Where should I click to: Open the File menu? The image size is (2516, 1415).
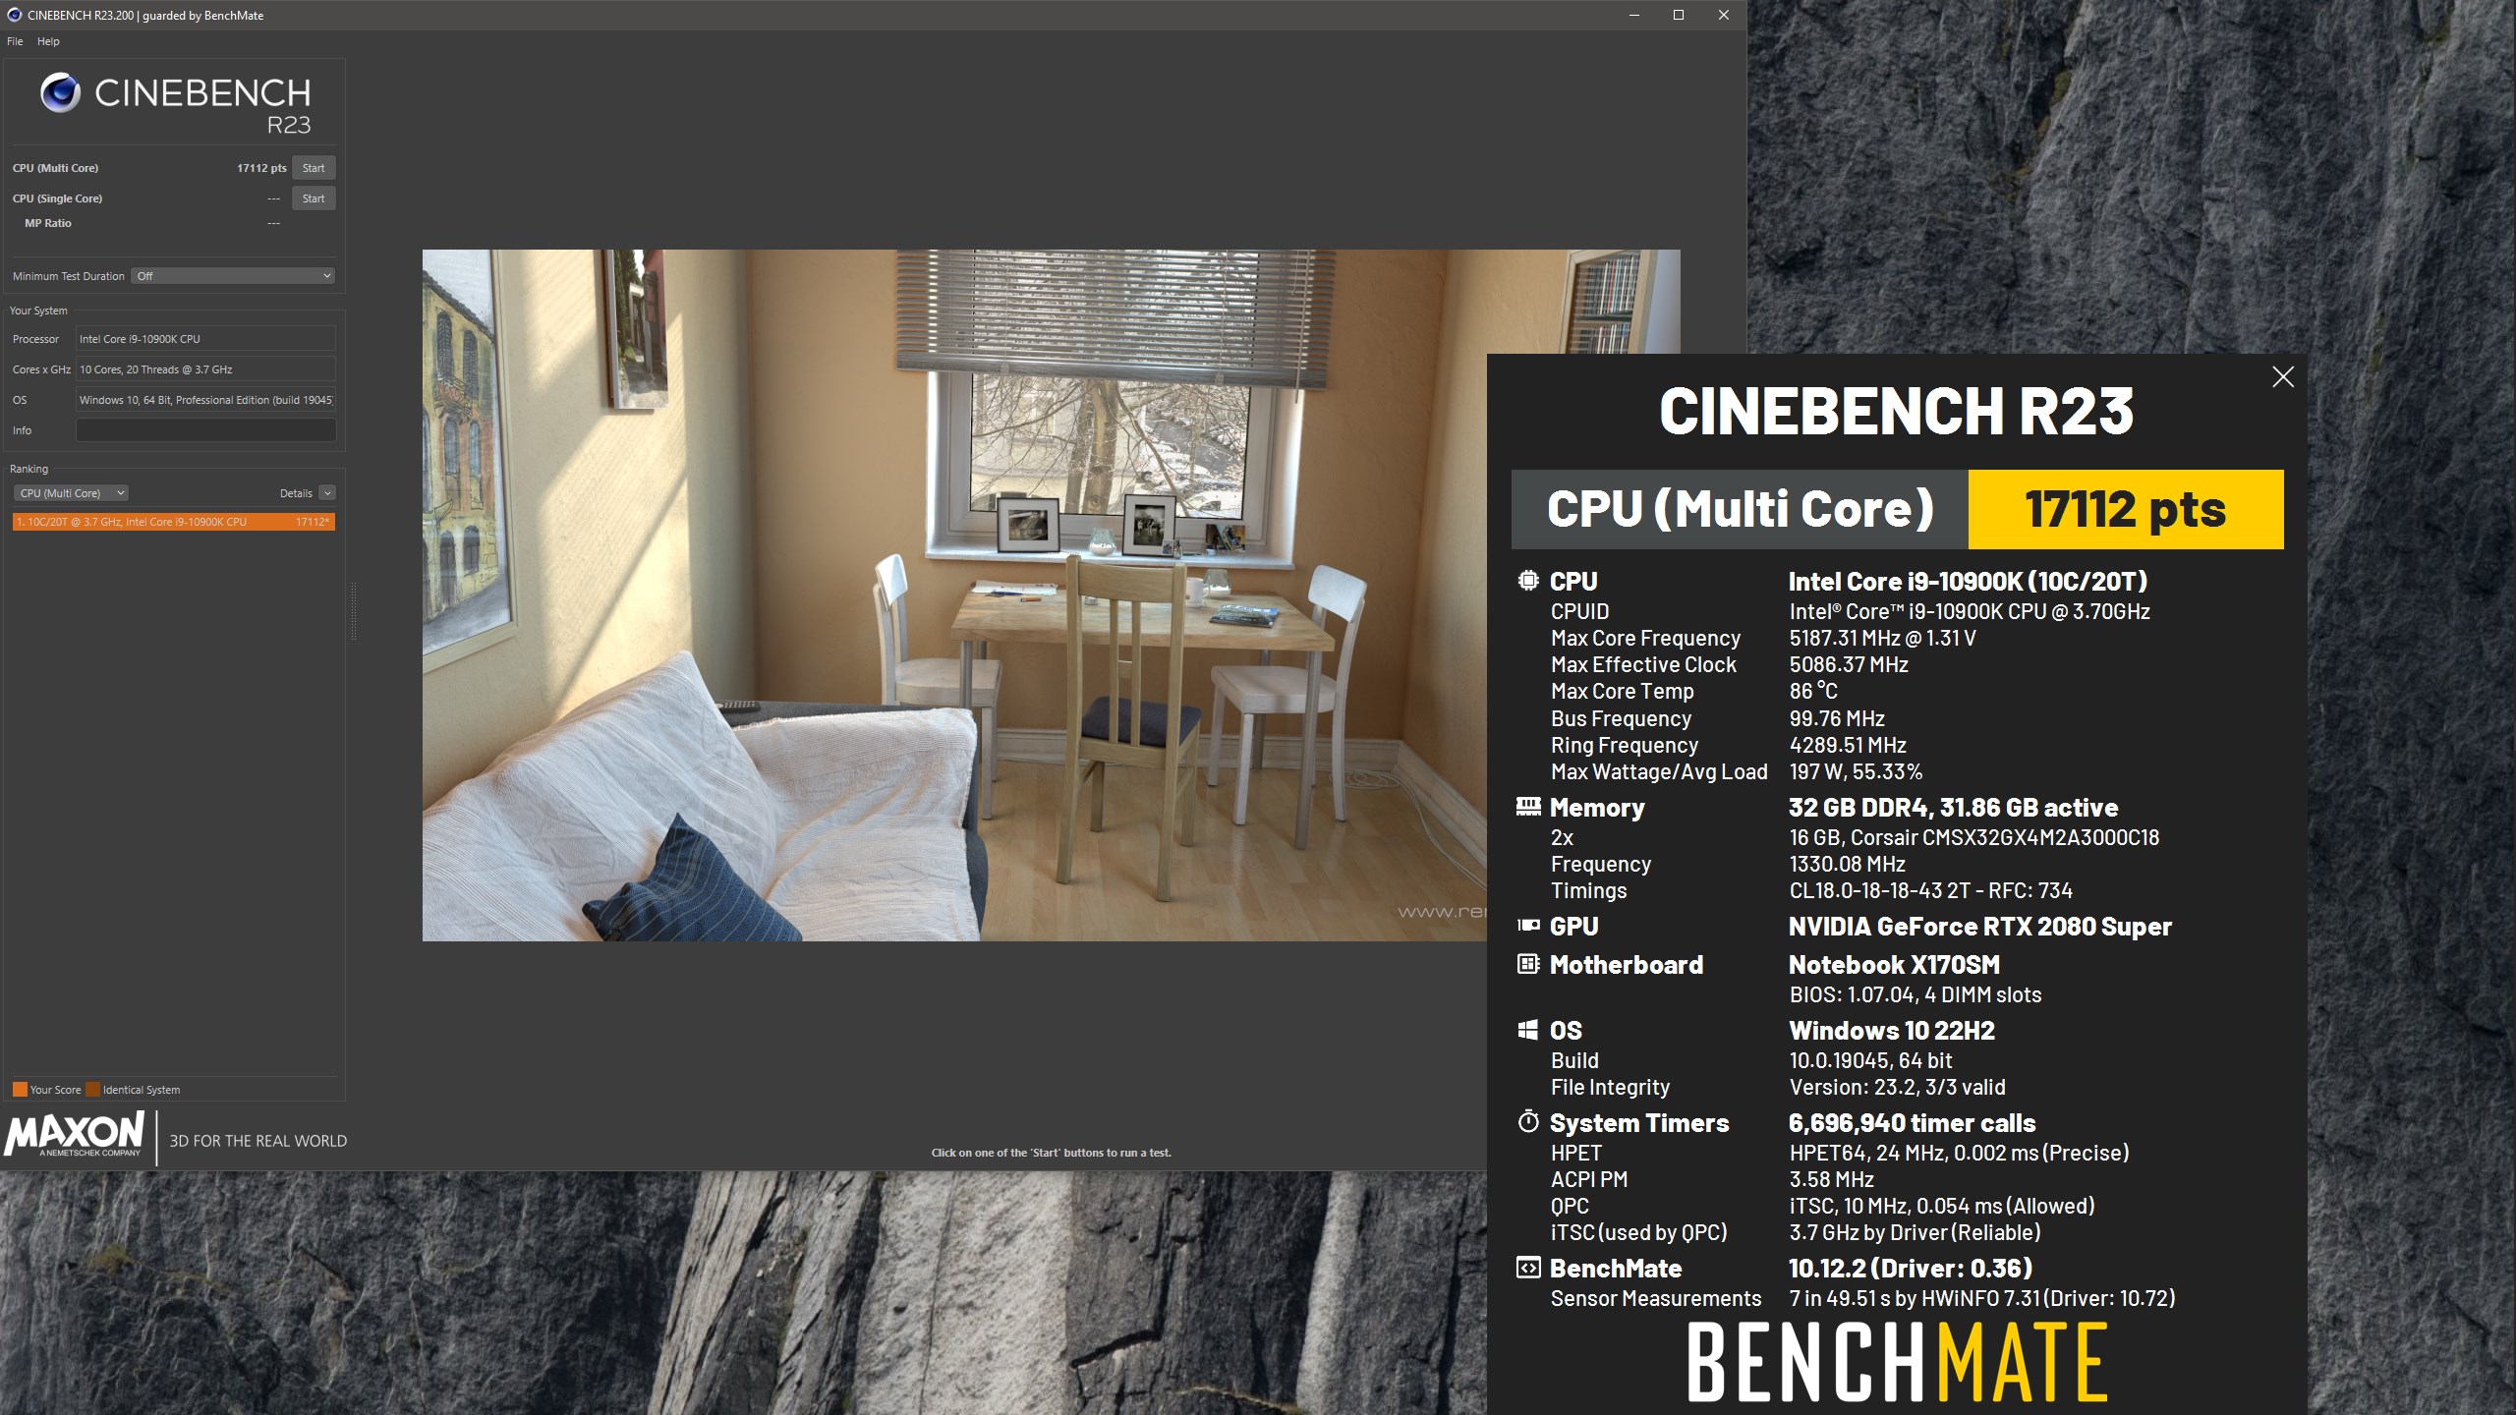click(15, 41)
